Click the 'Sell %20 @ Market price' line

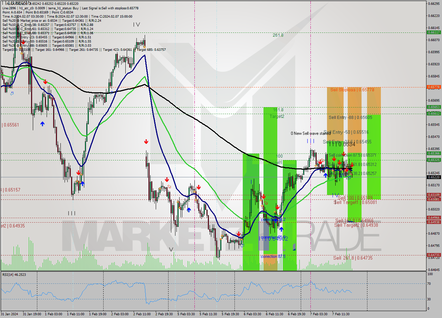(51, 20)
